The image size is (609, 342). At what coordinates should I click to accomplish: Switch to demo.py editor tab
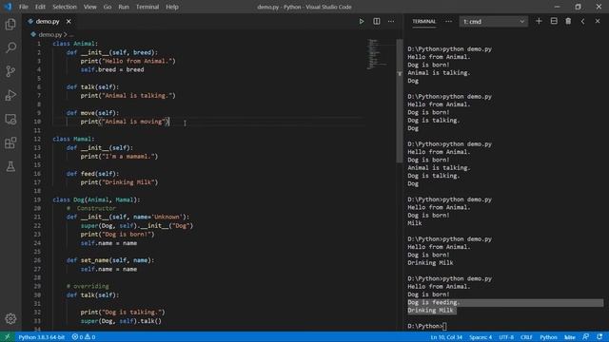point(48,21)
